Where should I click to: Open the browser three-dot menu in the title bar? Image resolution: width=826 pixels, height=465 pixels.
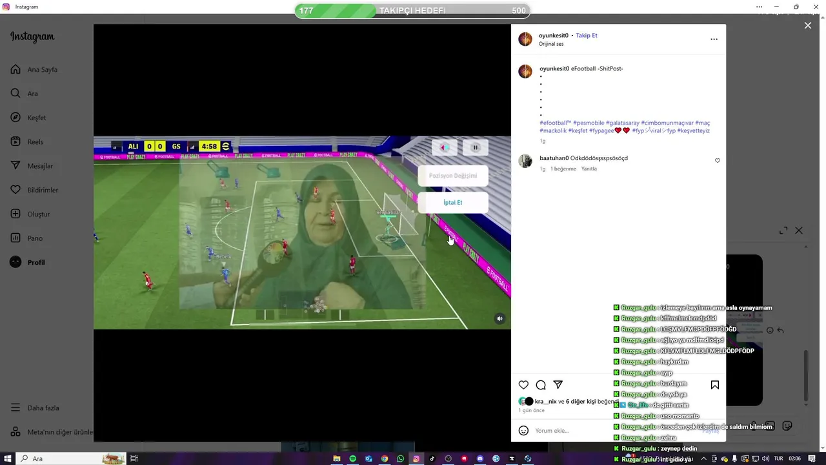click(760, 6)
